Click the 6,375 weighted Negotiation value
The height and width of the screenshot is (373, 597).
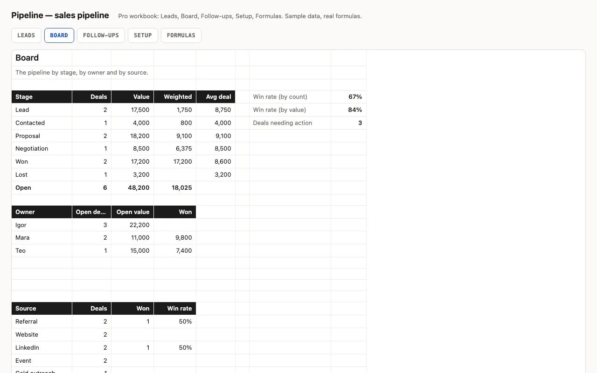coord(175,149)
